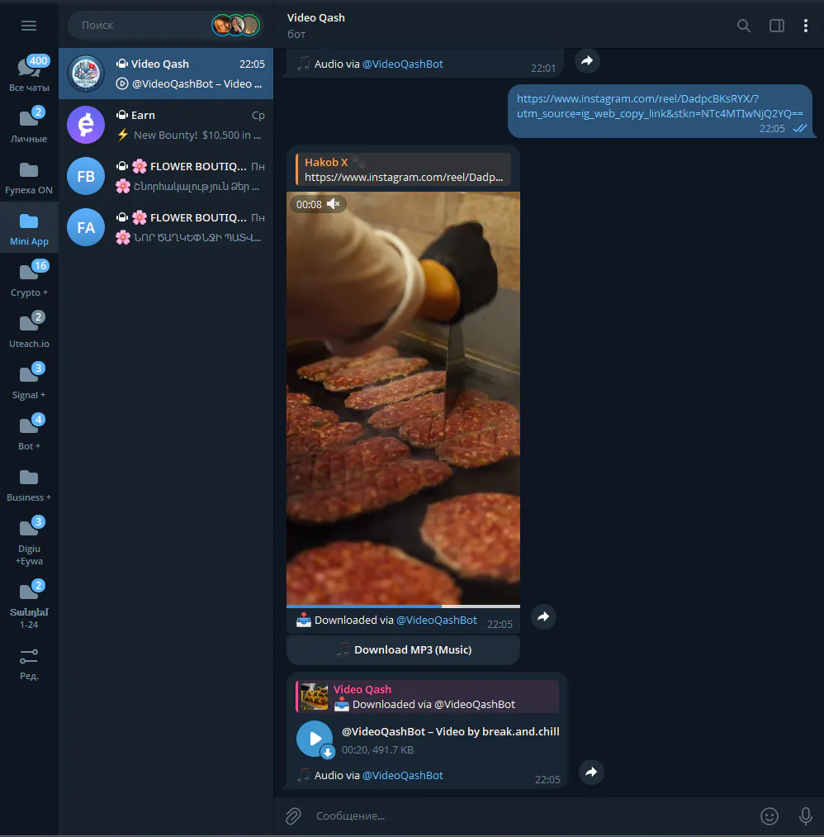Click the 16 badge on Crypto folder
824x837 pixels.
(40, 266)
